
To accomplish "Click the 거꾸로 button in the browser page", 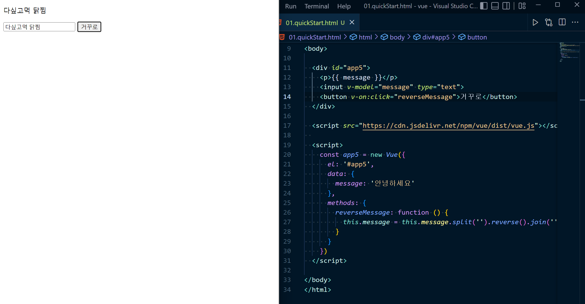I will pyautogui.click(x=89, y=27).
